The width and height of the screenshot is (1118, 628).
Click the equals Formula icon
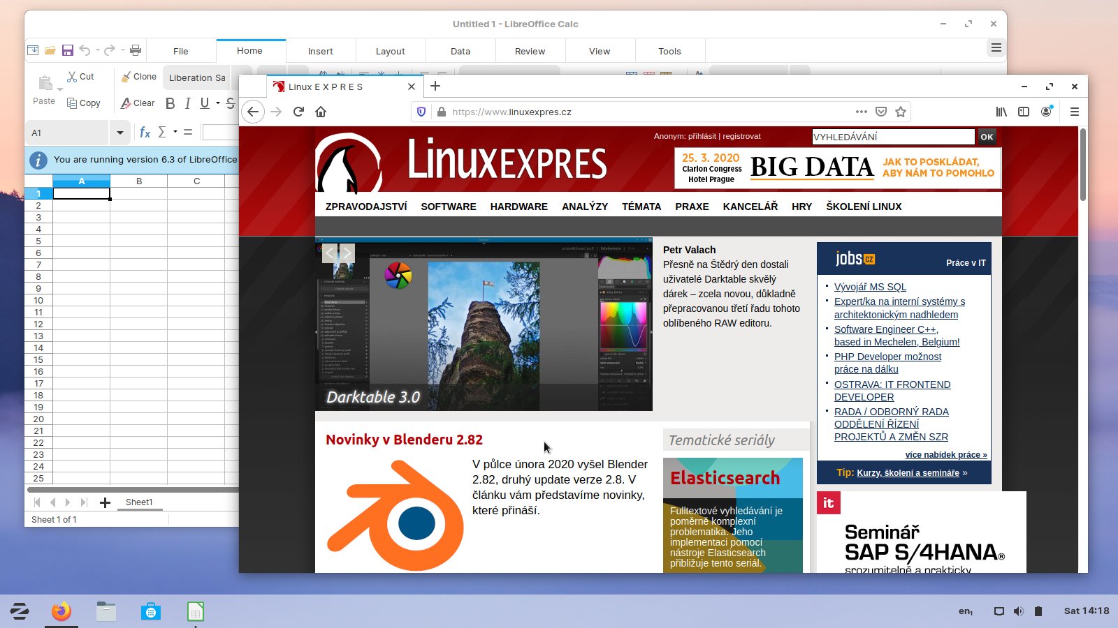pos(188,132)
